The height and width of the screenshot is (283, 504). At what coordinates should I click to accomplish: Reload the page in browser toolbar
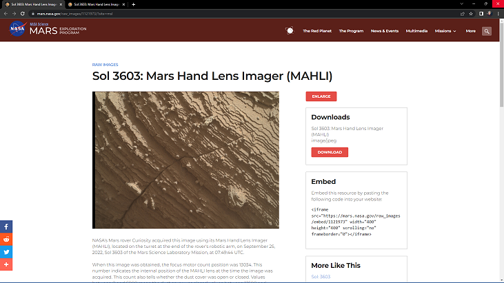(23, 14)
